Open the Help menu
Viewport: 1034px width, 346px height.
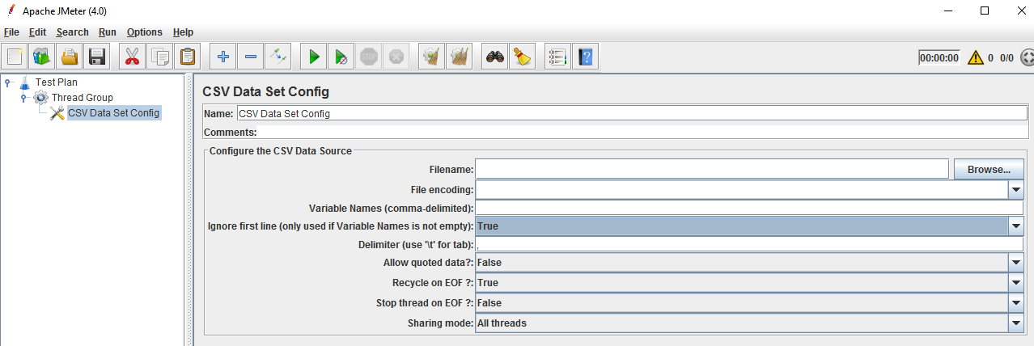pyautogui.click(x=184, y=32)
